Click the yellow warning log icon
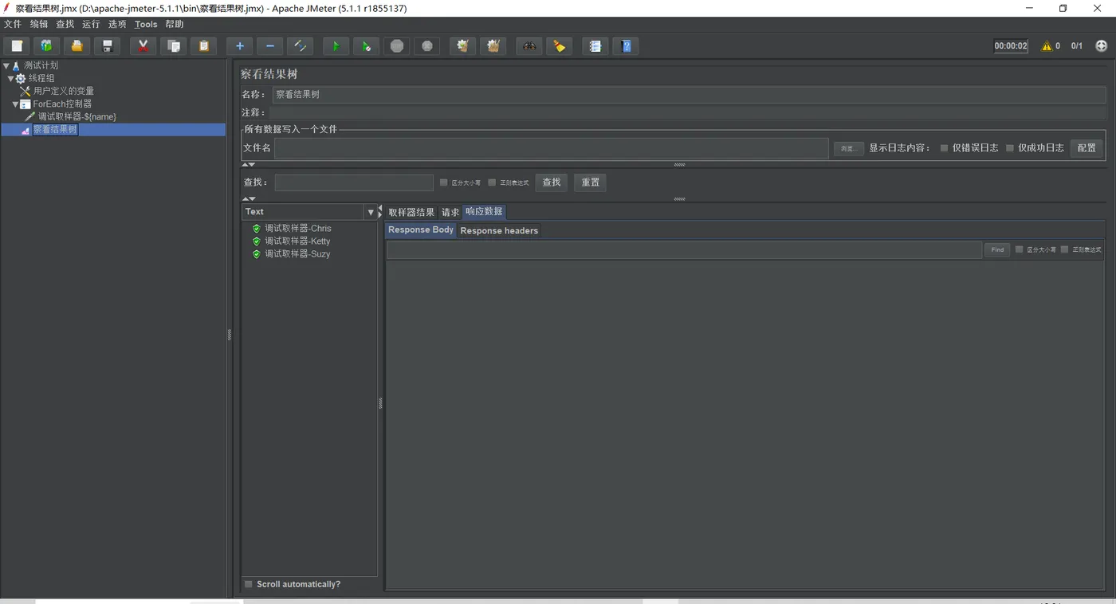This screenshot has width=1116, height=604. pos(1047,46)
